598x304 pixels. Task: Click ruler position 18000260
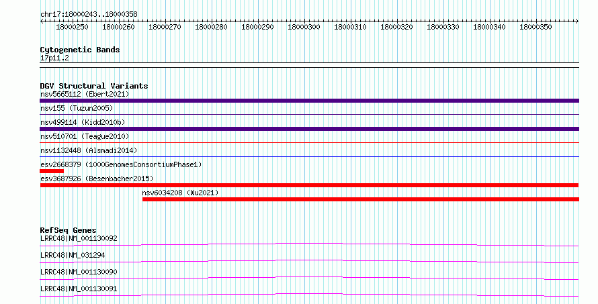118,27
